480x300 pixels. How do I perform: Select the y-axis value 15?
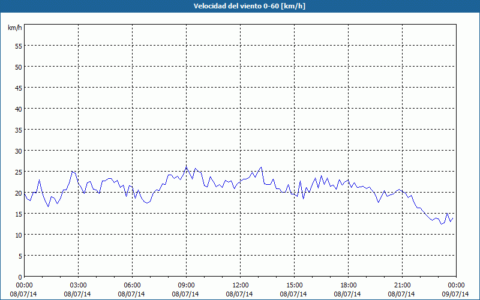click(x=19, y=214)
